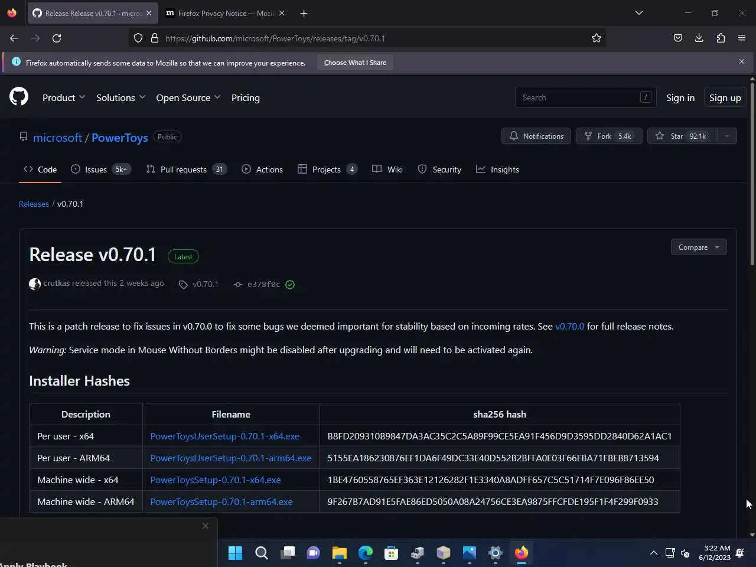Open the Firefox extensions icon
The width and height of the screenshot is (756, 567).
tap(721, 38)
